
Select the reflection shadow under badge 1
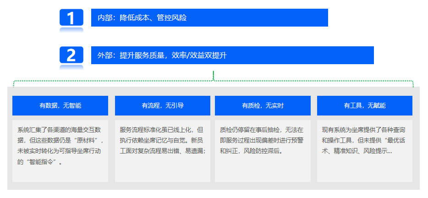click(x=71, y=30)
